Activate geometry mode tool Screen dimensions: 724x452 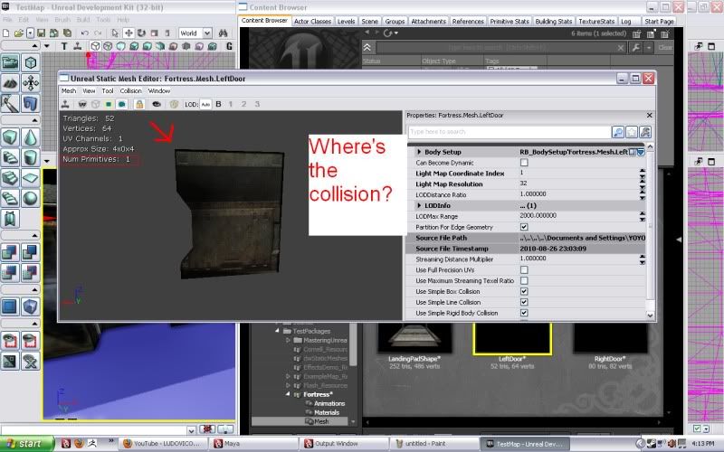(30, 63)
